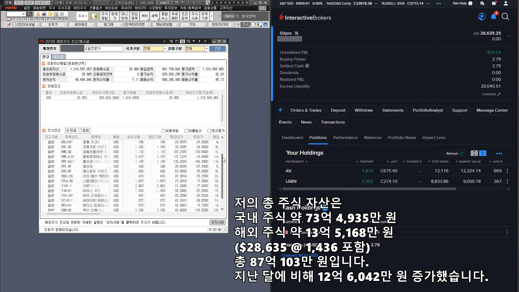This screenshot has width=519, height=292.
Task: Open the three-dot options for the AV. holding
Action: click(507, 171)
